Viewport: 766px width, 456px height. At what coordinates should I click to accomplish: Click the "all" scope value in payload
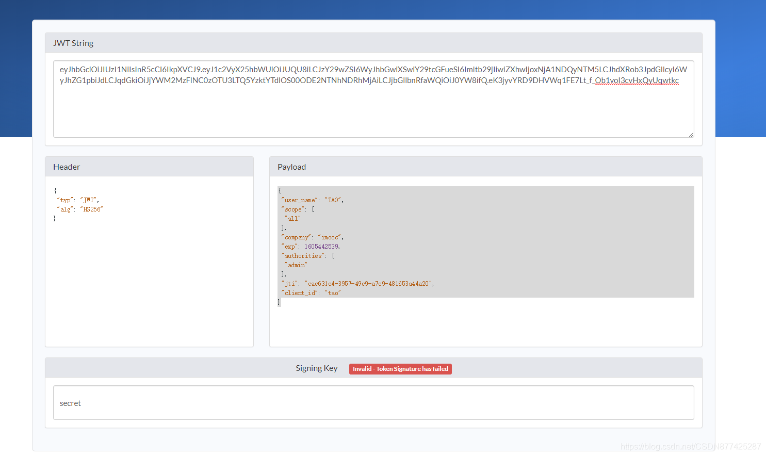pos(292,219)
